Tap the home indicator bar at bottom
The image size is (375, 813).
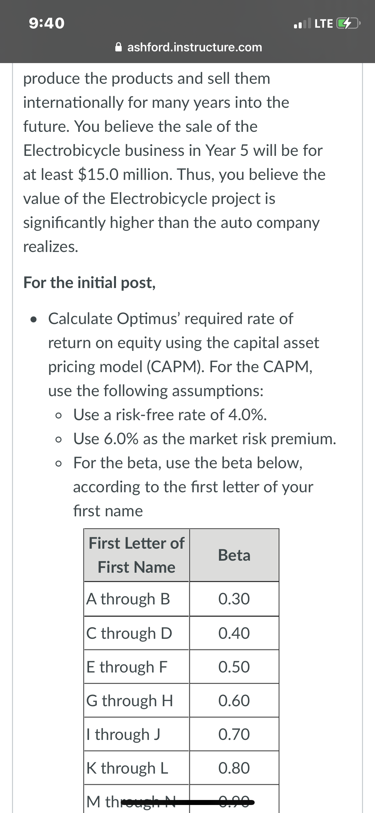(187, 802)
